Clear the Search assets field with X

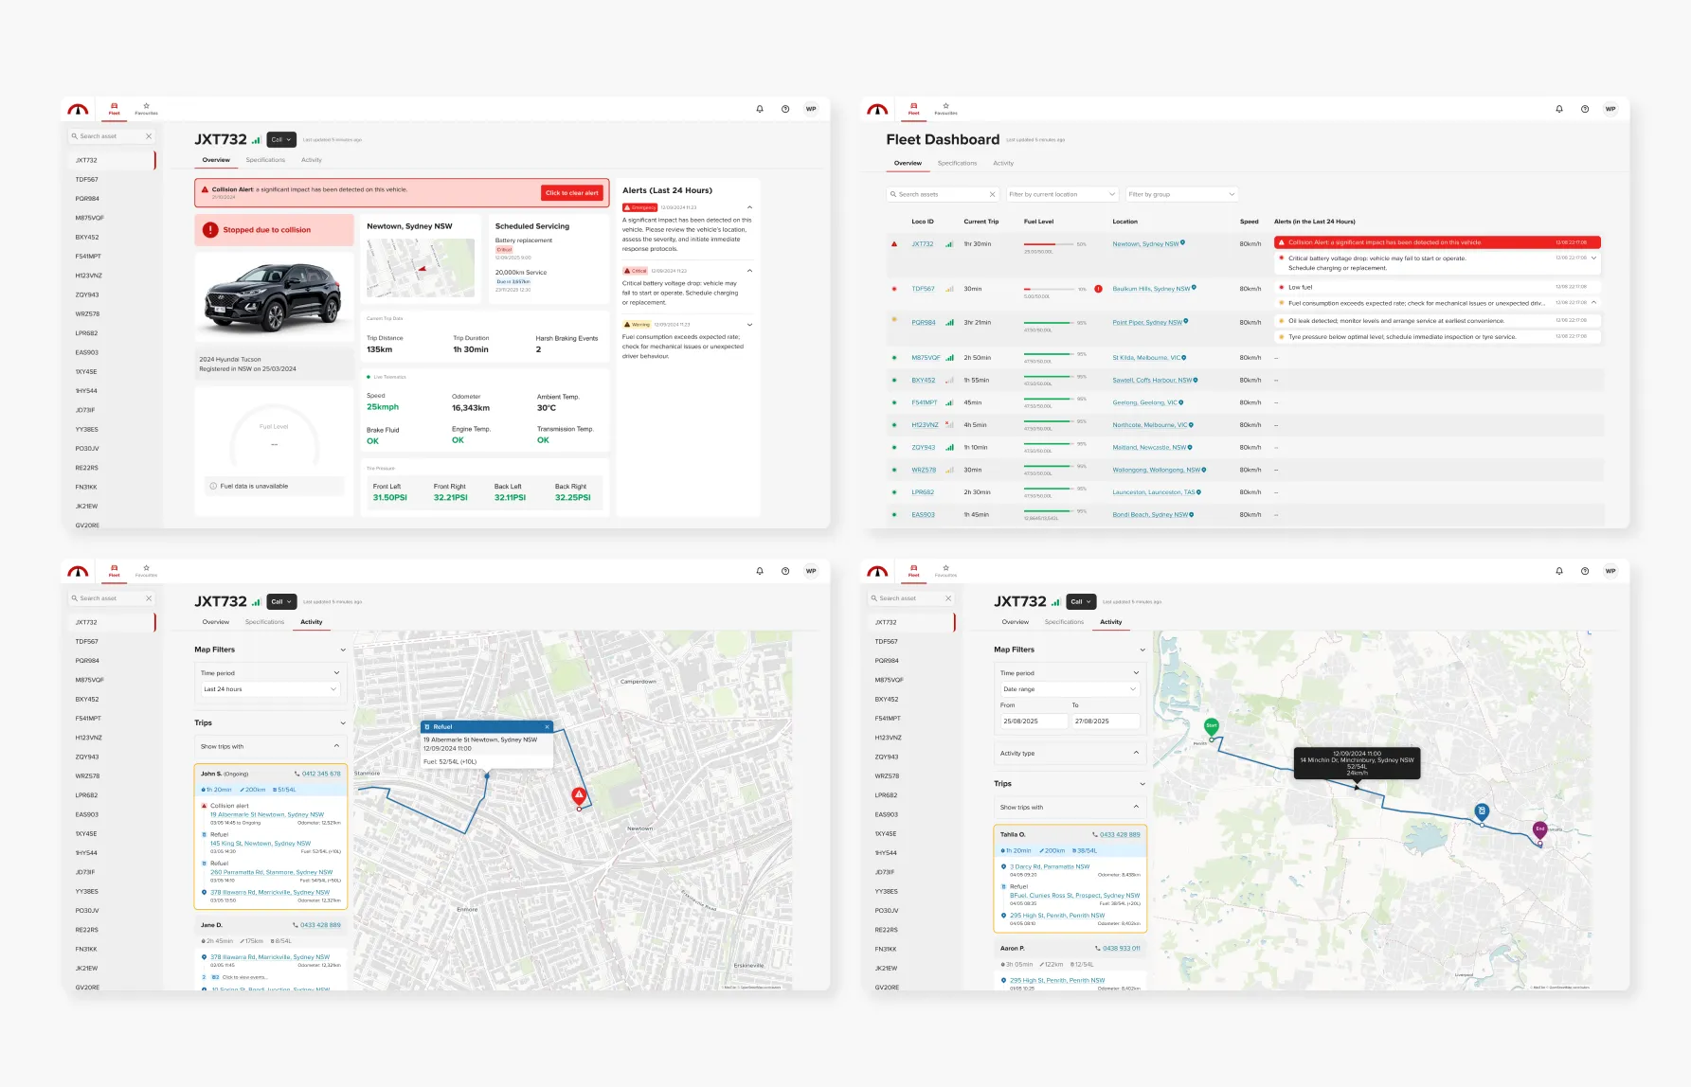click(x=992, y=194)
